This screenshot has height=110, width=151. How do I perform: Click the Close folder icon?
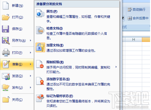6,99
